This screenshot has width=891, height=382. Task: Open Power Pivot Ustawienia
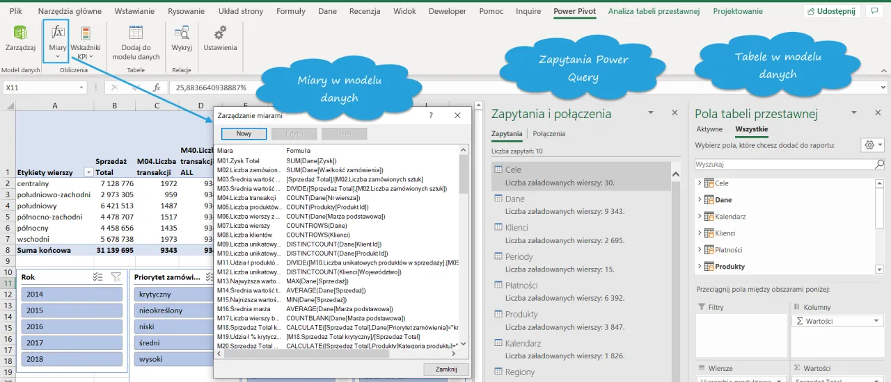coord(220,40)
